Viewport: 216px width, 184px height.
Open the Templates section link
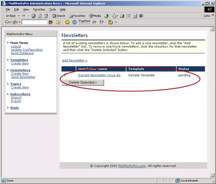click(19, 60)
